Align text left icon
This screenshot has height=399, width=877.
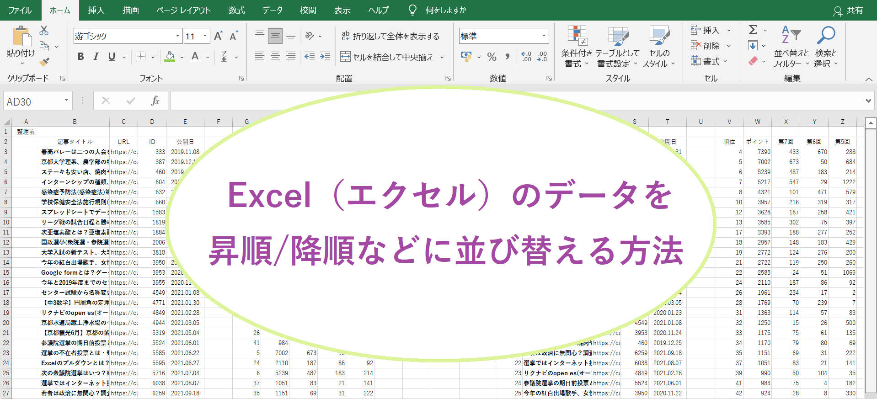tap(260, 57)
